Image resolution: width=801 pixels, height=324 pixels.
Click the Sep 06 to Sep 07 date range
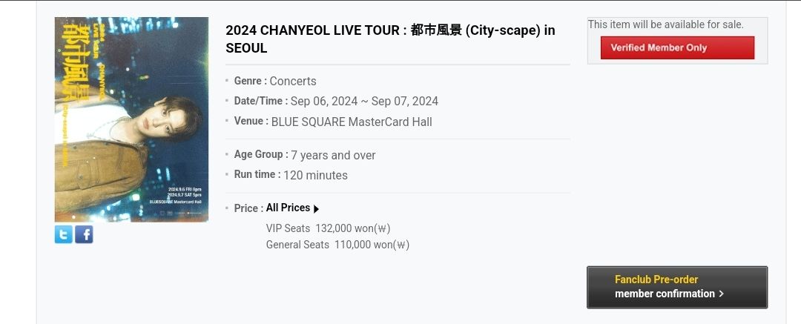click(364, 101)
